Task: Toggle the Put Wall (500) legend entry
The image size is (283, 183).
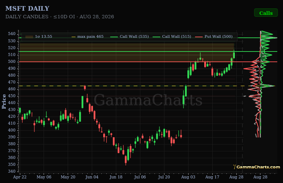Action: [214, 37]
